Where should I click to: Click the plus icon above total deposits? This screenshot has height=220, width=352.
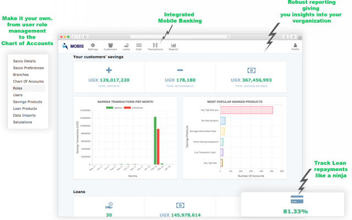pyautogui.click(x=109, y=70)
